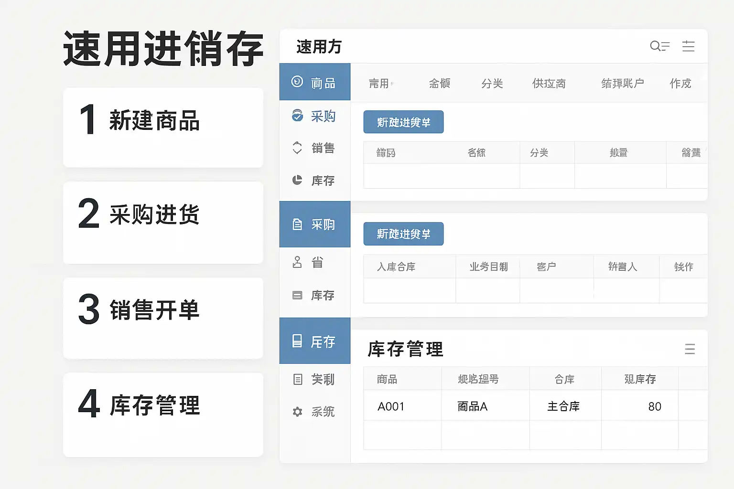Open the sidebar item directly above 系统
Viewport: 734px width, 489px height.
pyautogui.click(x=315, y=380)
